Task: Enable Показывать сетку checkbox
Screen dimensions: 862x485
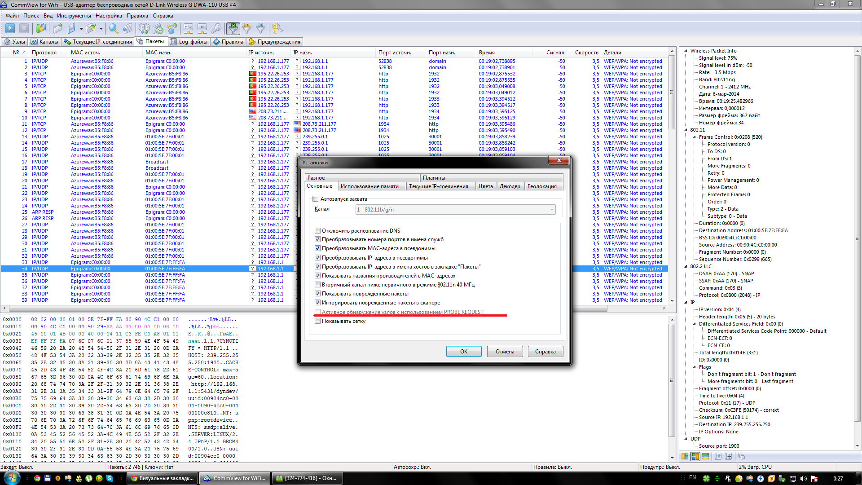Action: click(318, 321)
